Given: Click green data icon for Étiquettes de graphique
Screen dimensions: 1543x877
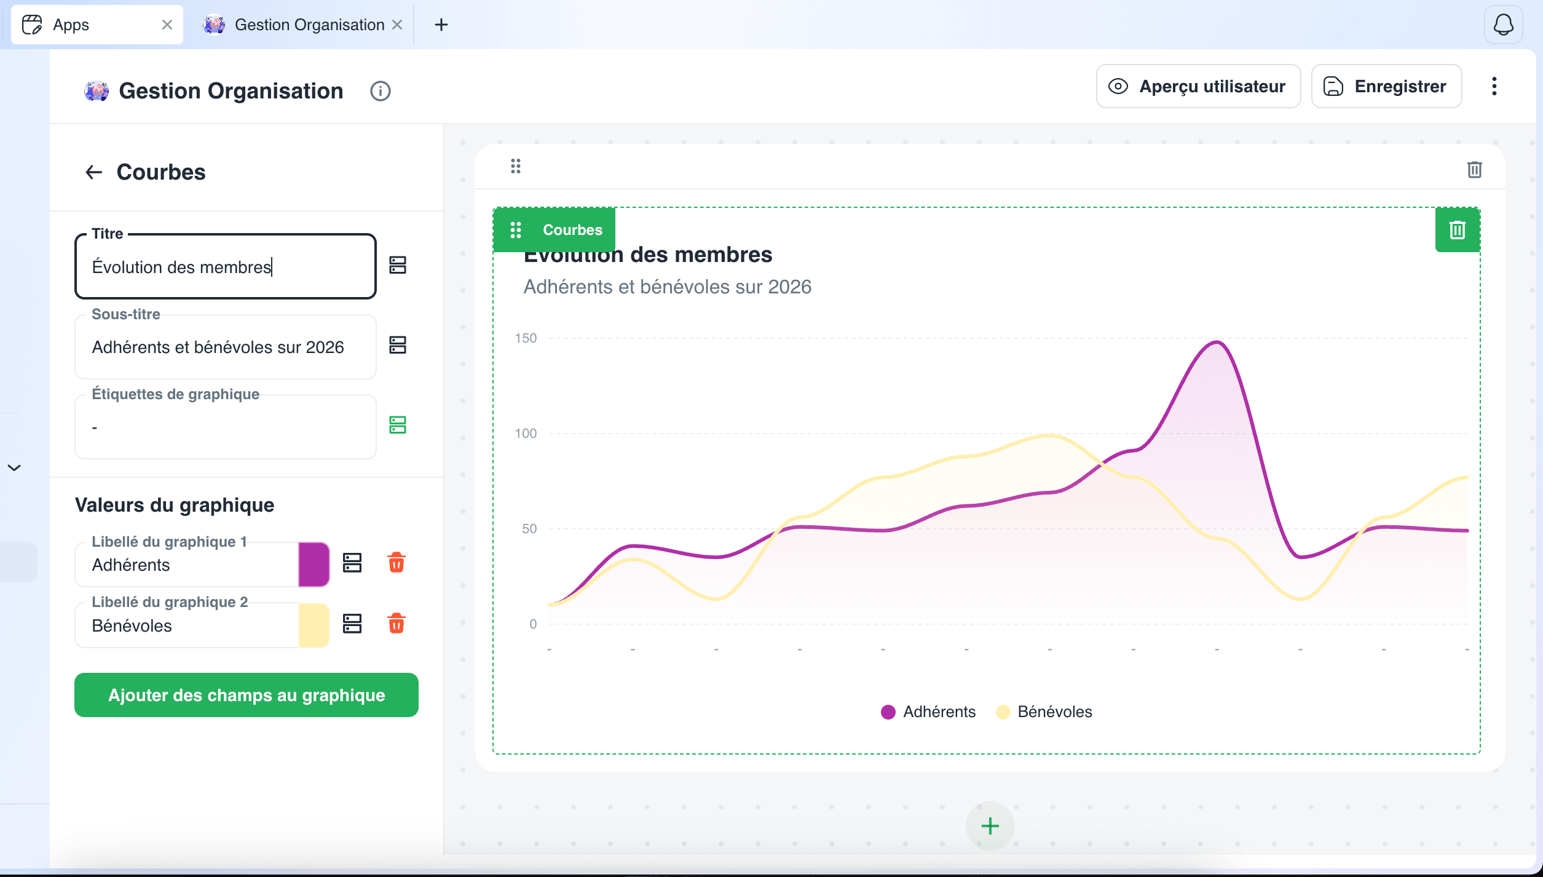Looking at the screenshot, I should point(398,425).
